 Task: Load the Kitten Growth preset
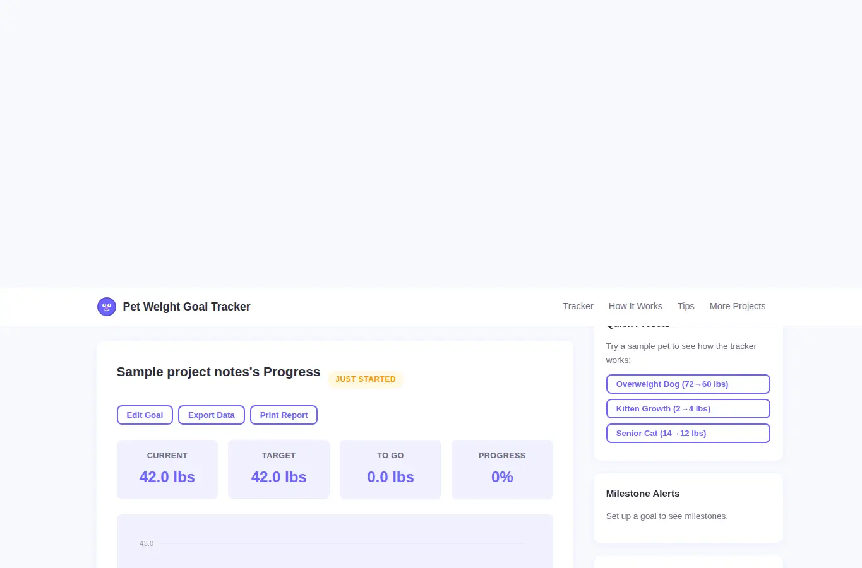(x=688, y=408)
